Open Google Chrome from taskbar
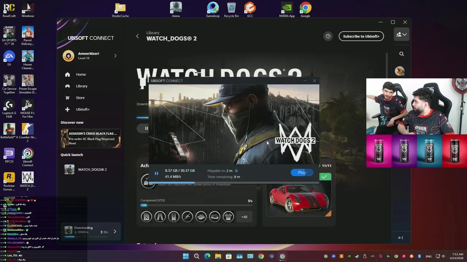Viewport: 467px width, 262px height. (x=261, y=256)
